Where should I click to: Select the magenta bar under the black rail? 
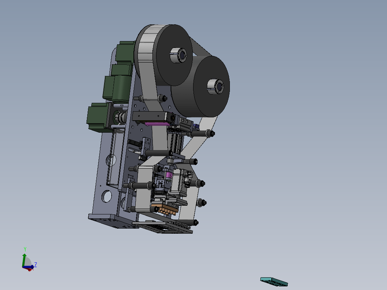tap(157, 124)
